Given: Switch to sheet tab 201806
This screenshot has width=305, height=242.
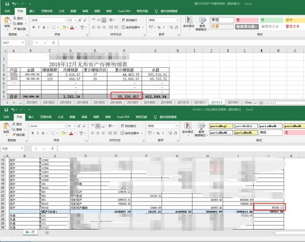Looking at the screenshot, I should 116,103.
